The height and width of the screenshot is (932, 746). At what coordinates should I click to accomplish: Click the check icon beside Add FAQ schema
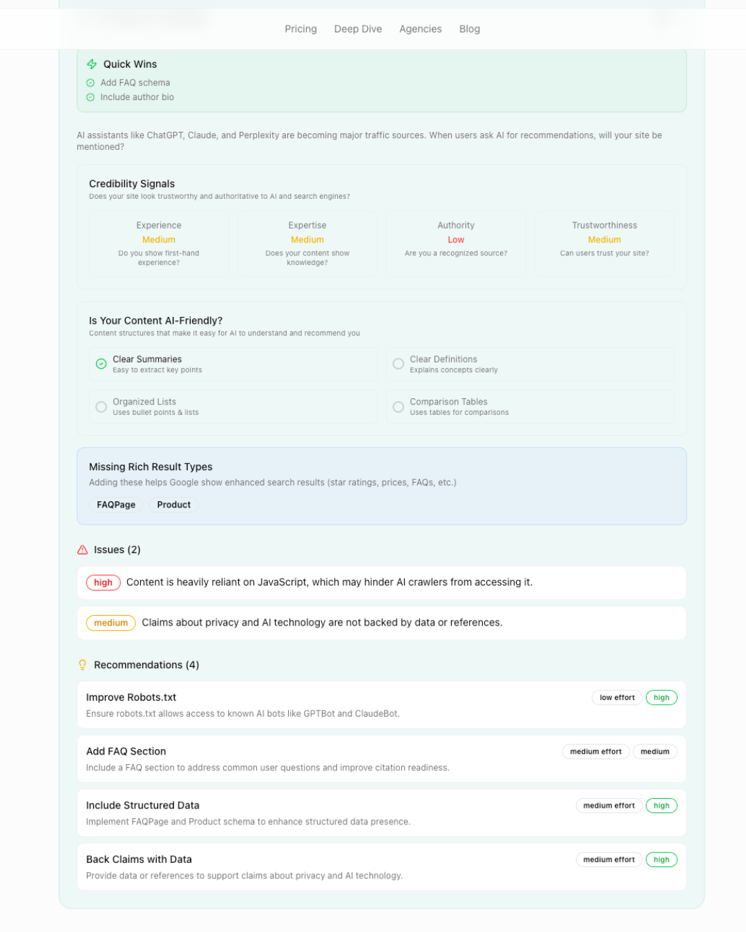pos(91,82)
